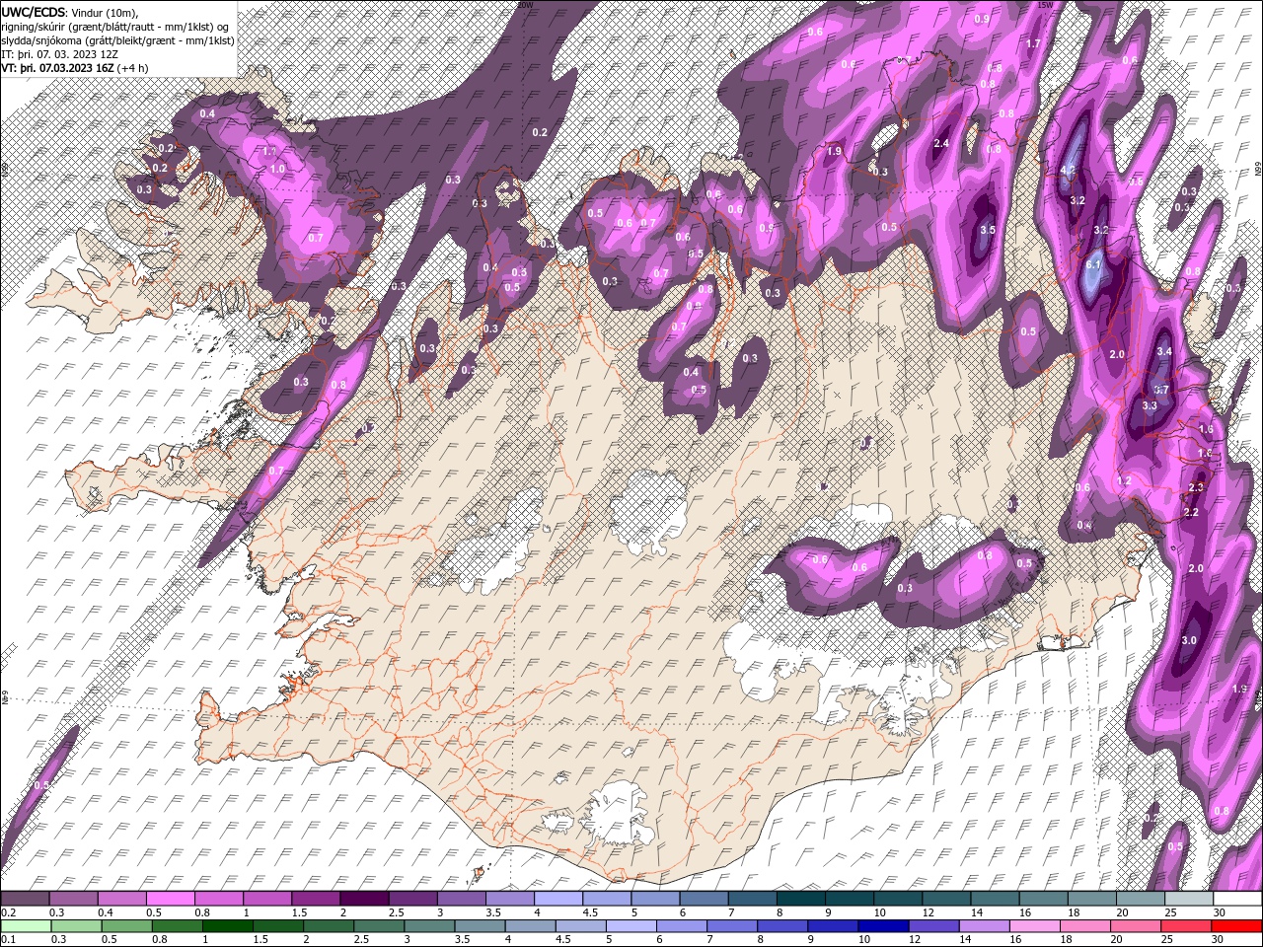This screenshot has height=947, width=1263.
Task: Click the bright pink swatch labelled 0.5 in the snow scale
Action: pos(171,899)
